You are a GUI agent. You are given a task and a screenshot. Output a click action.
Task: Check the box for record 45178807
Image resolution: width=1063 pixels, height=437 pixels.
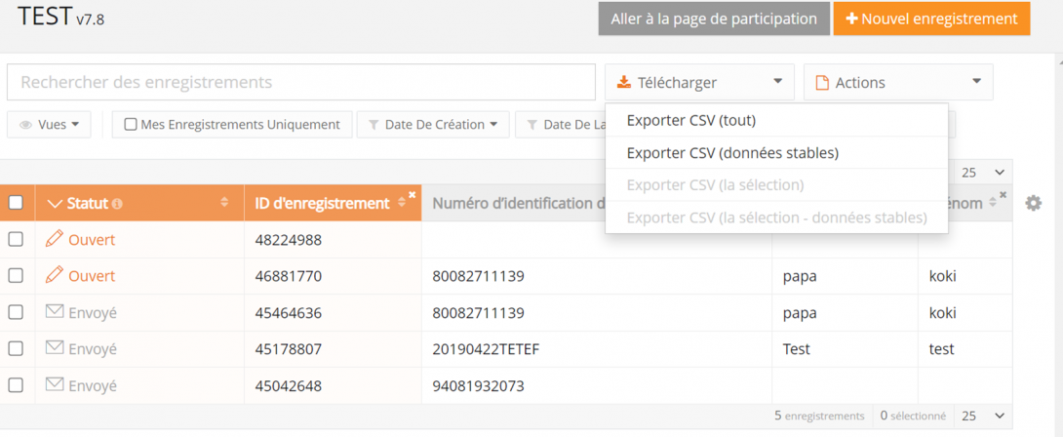pyautogui.click(x=16, y=348)
